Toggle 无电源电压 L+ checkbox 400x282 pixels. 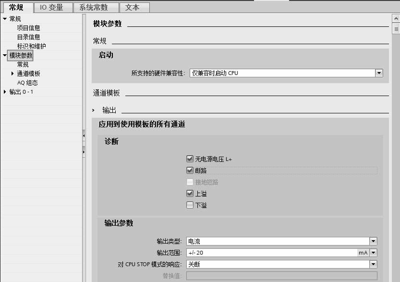(x=190, y=159)
